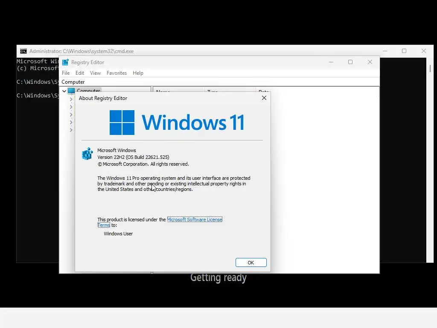The height and width of the screenshot is (328, 437).
Task: Open the File menu in Registry Editor
Action: 66,73
